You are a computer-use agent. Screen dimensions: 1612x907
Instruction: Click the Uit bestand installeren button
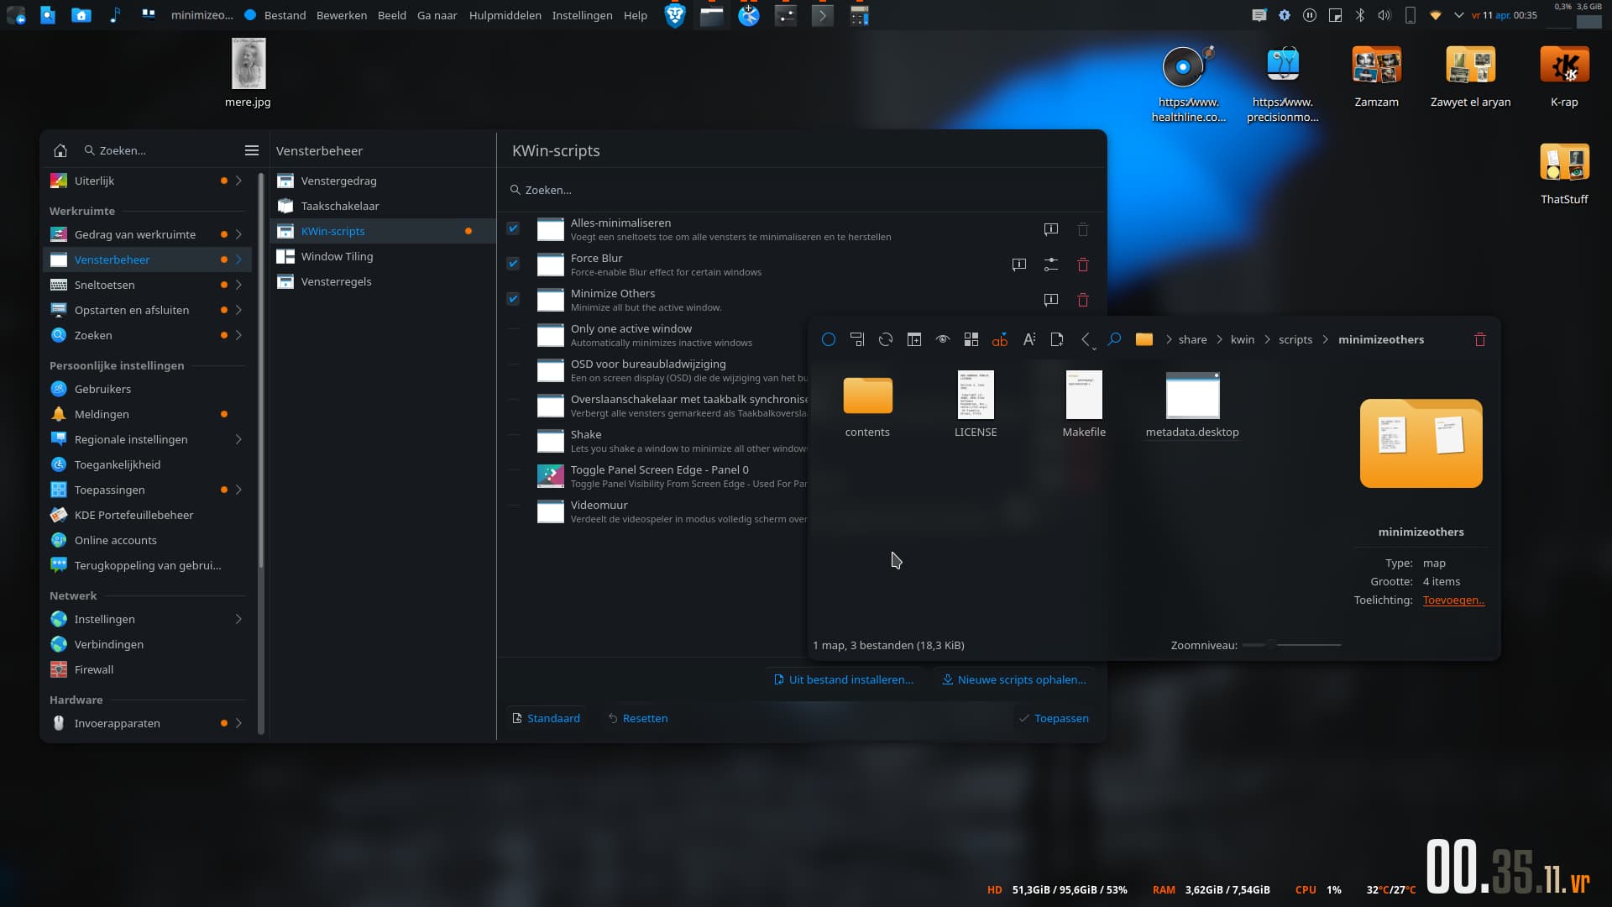pos(844,679)
